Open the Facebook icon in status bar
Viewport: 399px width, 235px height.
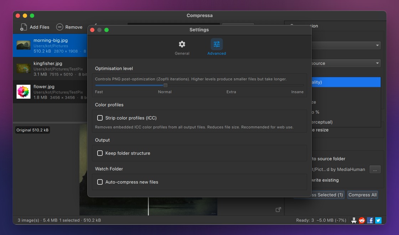coord(370,220)
